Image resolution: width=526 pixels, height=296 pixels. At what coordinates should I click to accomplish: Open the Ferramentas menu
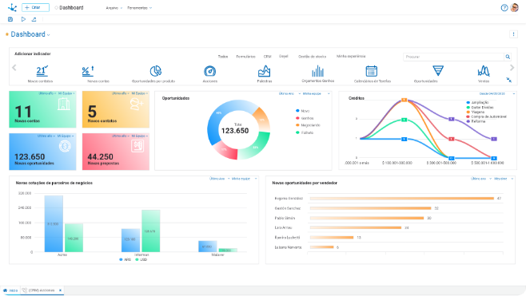click(x=140, y=8)
